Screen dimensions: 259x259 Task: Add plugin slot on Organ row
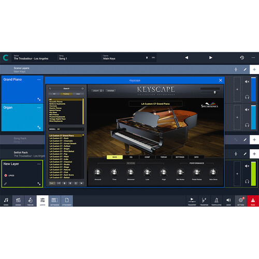tap(237, 118)
